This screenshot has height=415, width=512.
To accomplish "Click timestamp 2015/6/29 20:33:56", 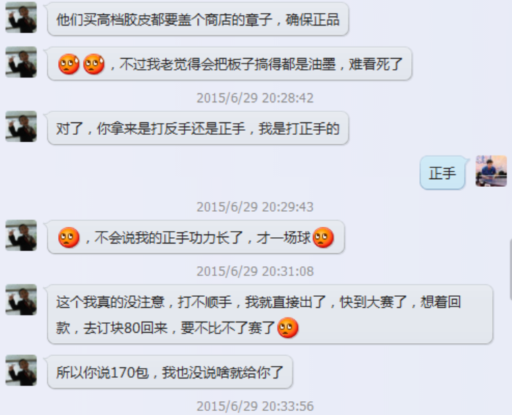I will pyautogui.click(x=255, y=407).
